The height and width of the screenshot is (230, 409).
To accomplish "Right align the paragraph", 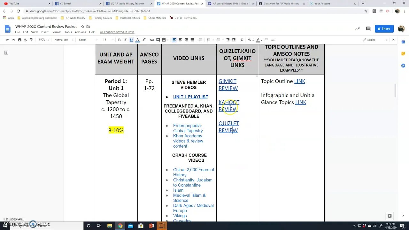I will click(x=186, y=40).
